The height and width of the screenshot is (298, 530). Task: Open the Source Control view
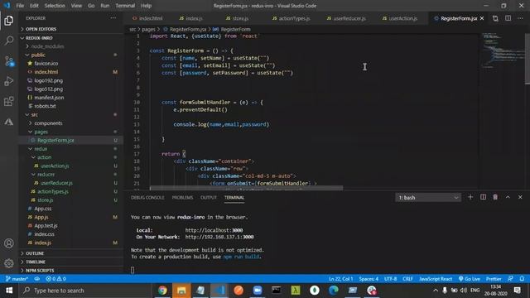pyautogui.click(x=9, y=61)
